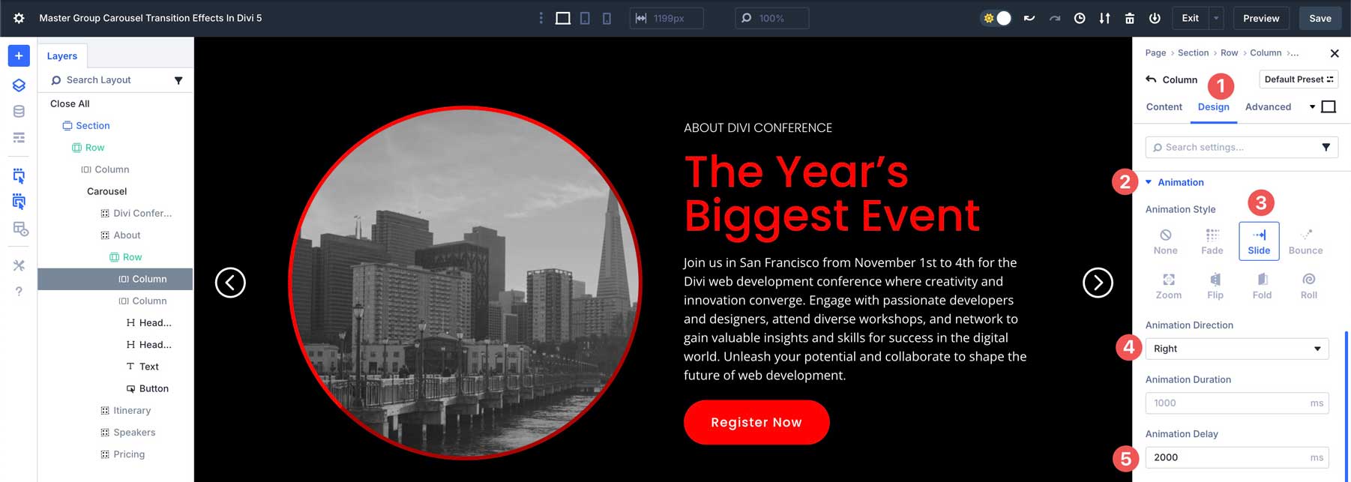Switch to the Design tab
The height and width of the screenshot is (482, 1351).
pos(1213,107)
